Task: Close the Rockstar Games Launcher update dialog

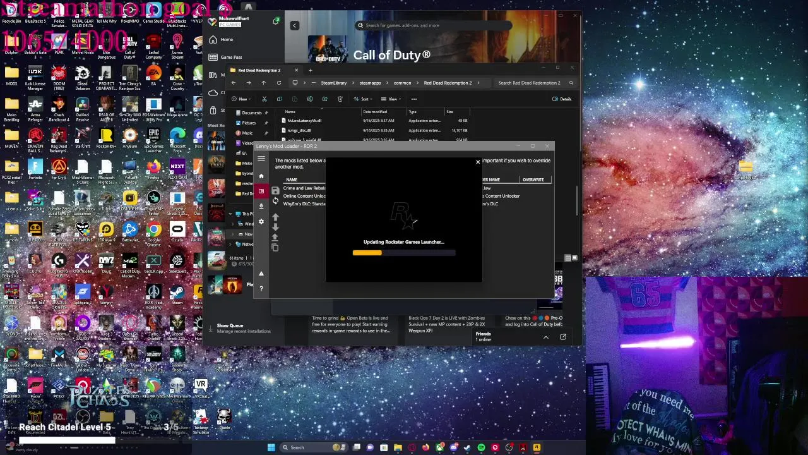Action: 478,162
